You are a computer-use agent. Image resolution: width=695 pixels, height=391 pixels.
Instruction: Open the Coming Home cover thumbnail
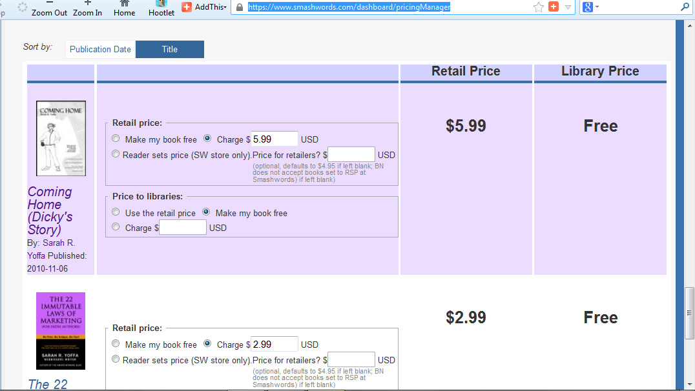[x=61, y=139]
